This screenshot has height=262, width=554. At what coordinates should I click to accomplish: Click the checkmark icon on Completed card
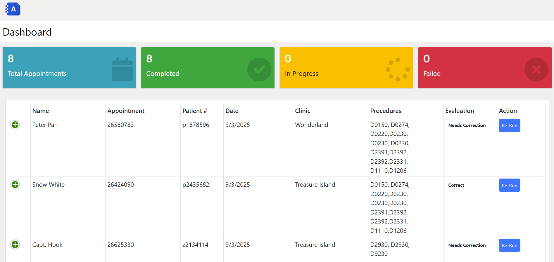[259, 69]
